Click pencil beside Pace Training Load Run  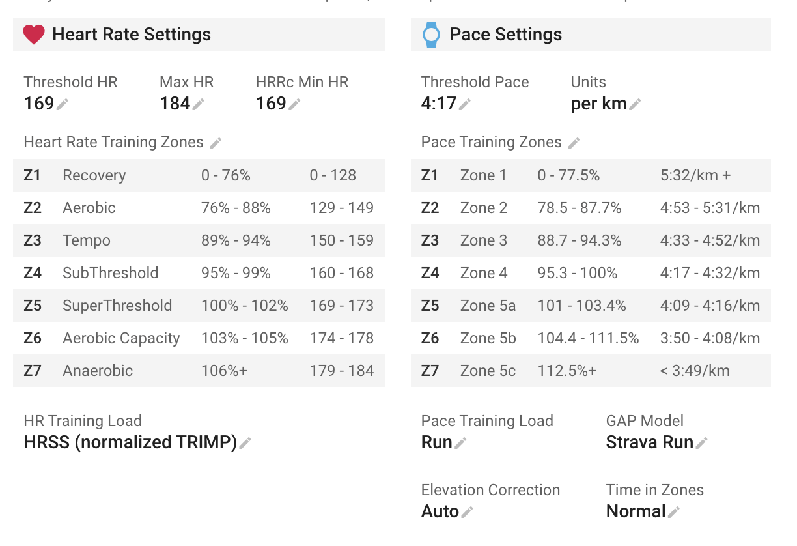click(460, 443)
